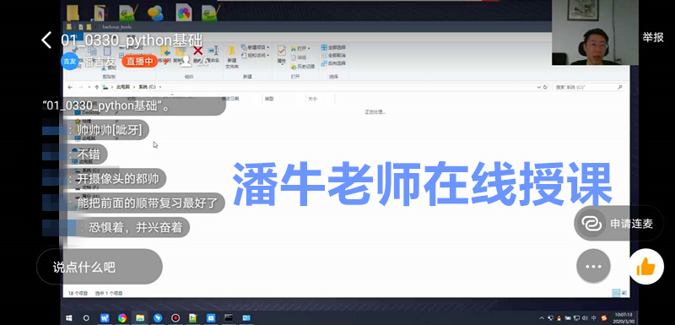Switch Explorer to details view icon

coord(616,293)
